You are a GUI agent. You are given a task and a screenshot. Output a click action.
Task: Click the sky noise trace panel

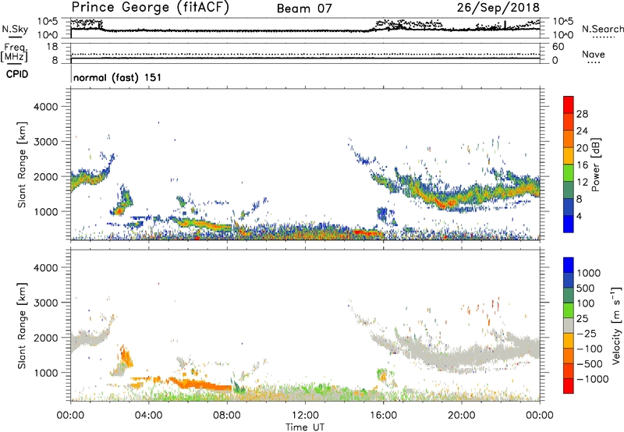coord(305,28)
